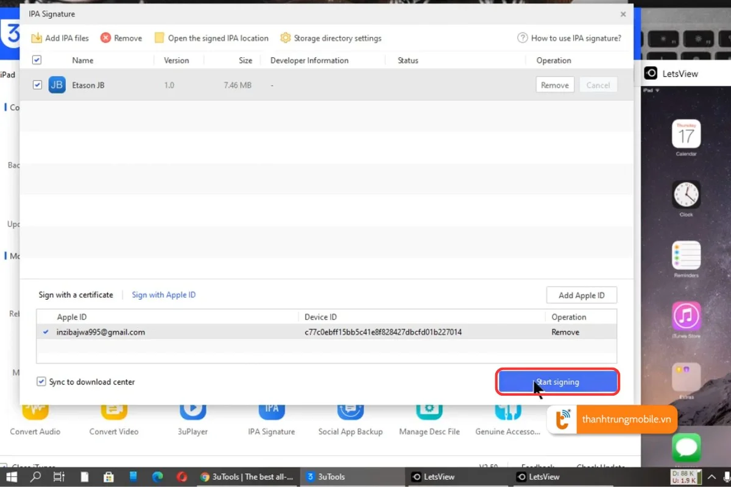Deselect the inzibajwa995 Apple ID entry
Image resolution: width=731 pixels, height=487 pixels.
pyautogui.click(x=47, y=332)
